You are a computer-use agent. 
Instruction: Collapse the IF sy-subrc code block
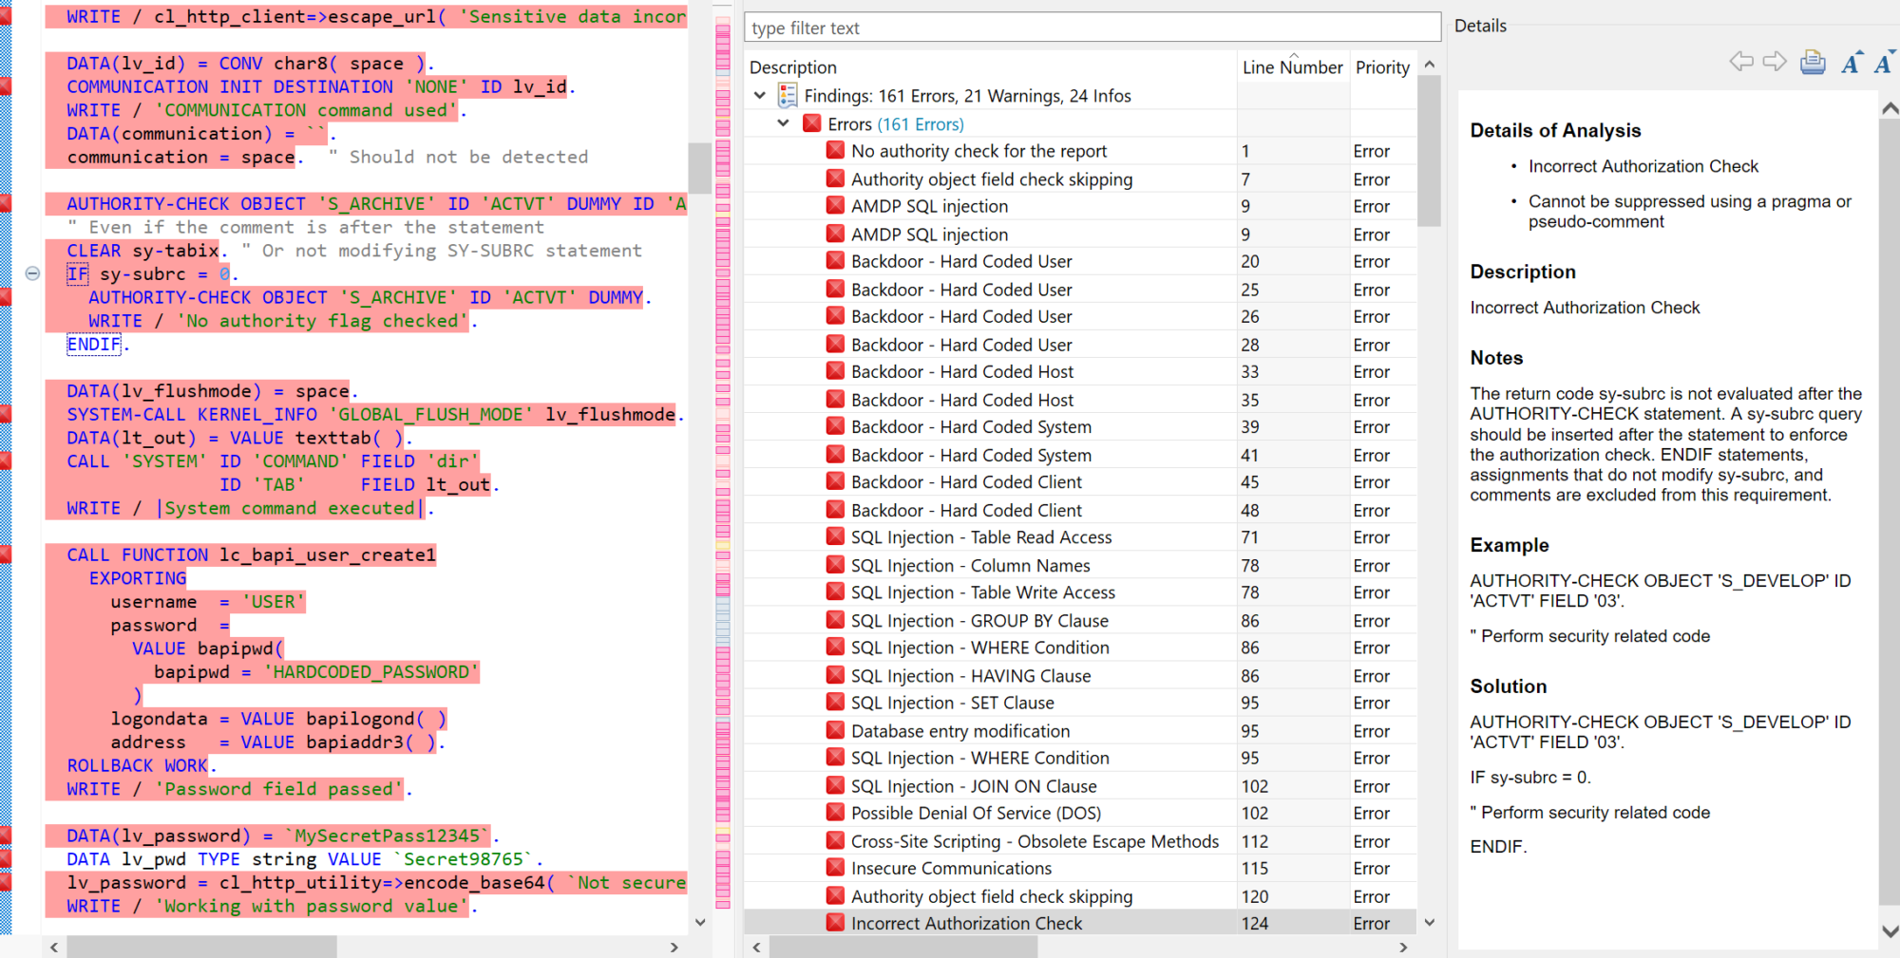click(x=32, y=273)
